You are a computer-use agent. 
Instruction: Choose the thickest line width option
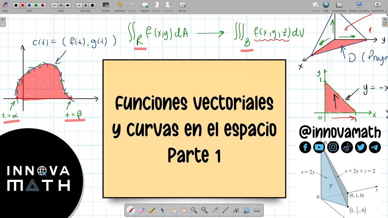68,5
